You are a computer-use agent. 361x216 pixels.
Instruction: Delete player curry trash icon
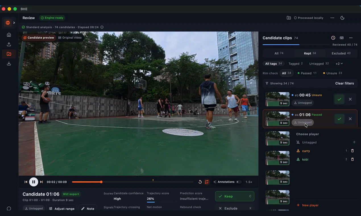pos(352,151)
